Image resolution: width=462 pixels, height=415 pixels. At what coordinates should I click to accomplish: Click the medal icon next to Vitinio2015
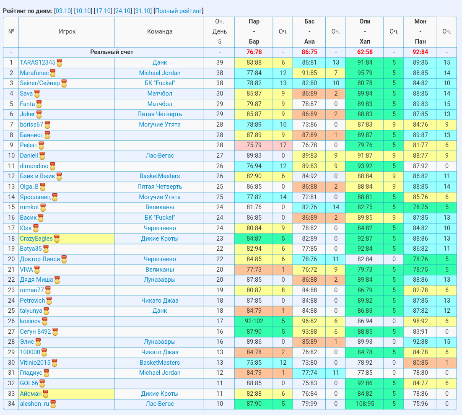click(55, 363)
